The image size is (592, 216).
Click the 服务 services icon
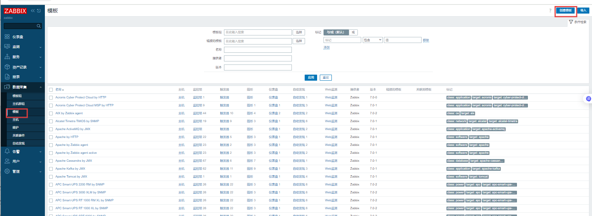click(7, 57)
